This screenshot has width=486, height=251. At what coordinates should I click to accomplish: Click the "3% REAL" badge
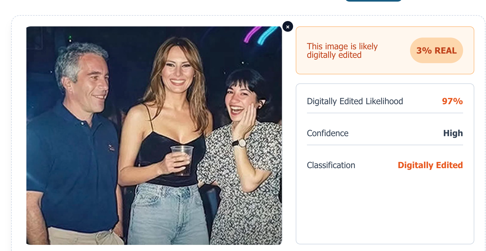[436, 50]
